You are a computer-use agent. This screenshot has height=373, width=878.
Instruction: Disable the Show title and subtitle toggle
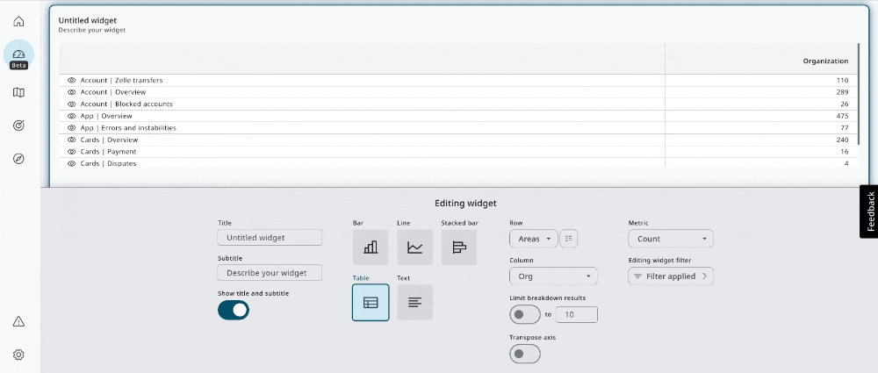pos(234,309)
